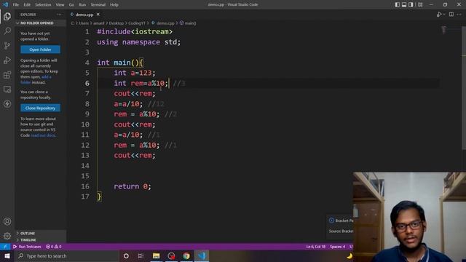Screen dimensions: 466x262
Task: Open Google Chrome from taskbar
Action: point(186,255)
